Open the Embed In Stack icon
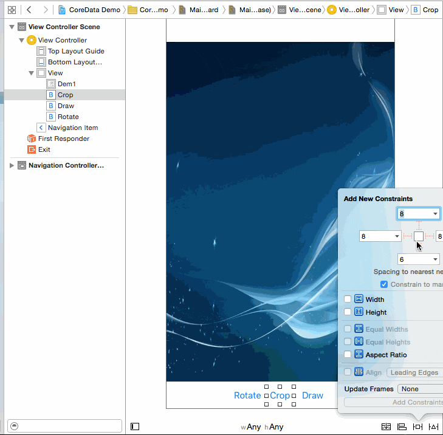Screen dimensions: 443x435 click(386, 426)
